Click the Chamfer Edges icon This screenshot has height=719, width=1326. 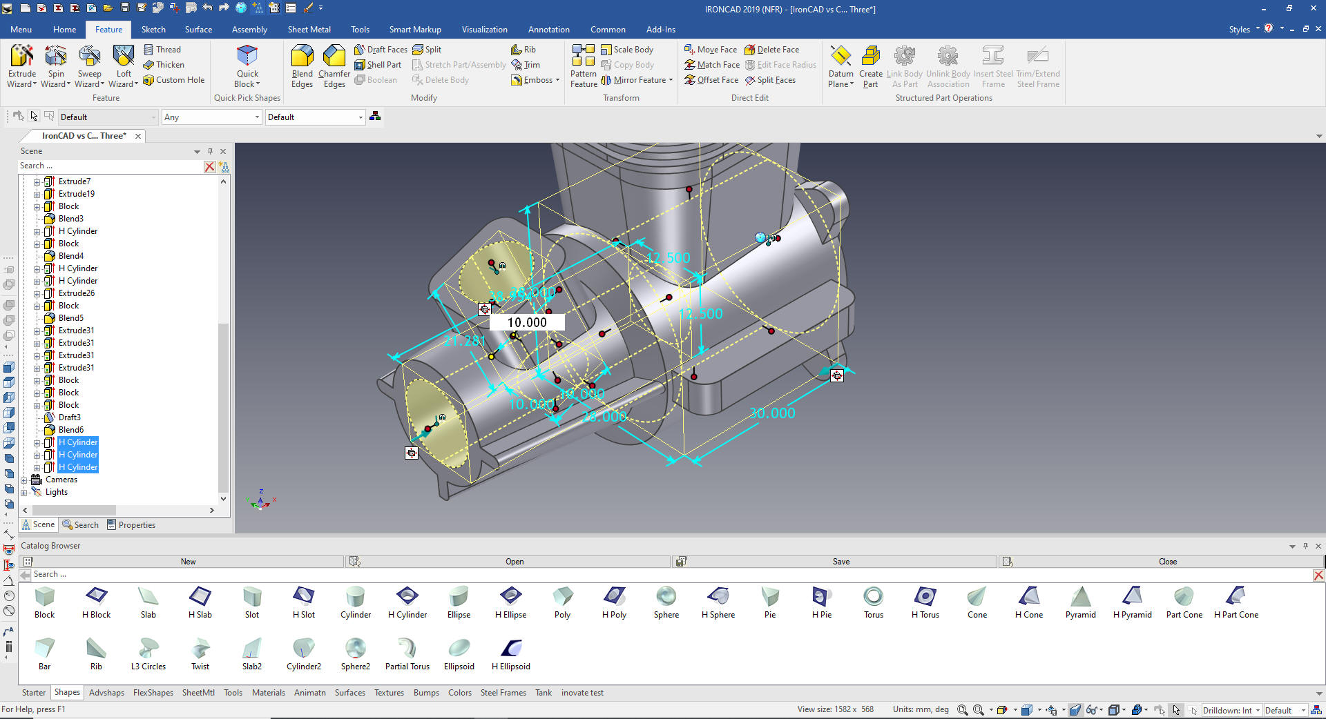[x=334, y=57]
